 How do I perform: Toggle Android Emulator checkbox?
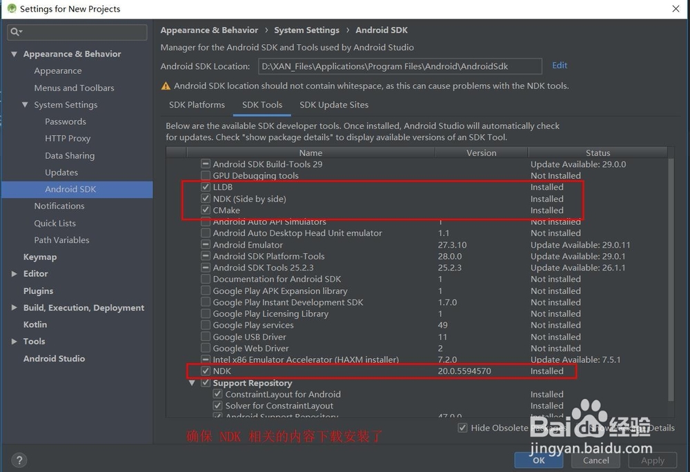click(205, 244)
